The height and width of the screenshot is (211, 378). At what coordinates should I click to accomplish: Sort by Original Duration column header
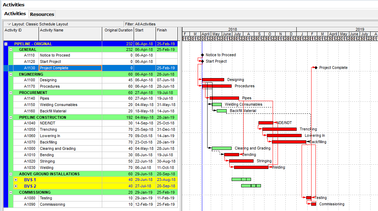[118, 34]
